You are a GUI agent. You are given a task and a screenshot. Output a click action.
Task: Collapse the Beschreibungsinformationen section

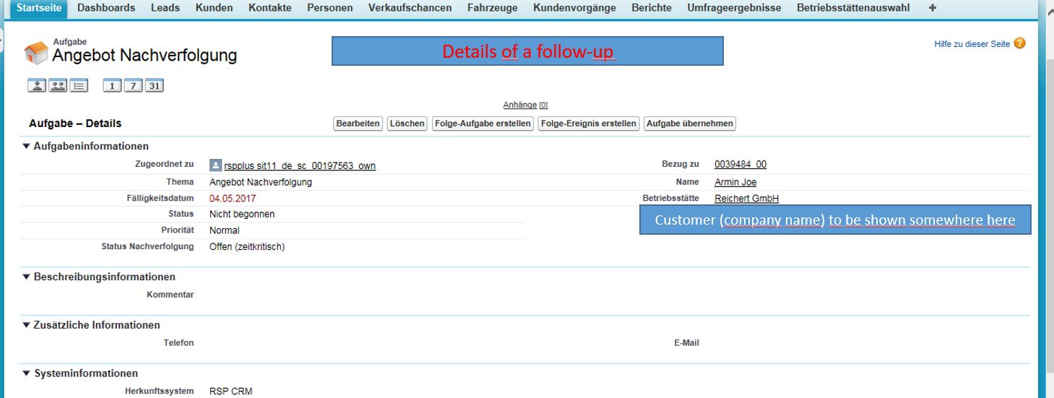[x=27, y=277]
